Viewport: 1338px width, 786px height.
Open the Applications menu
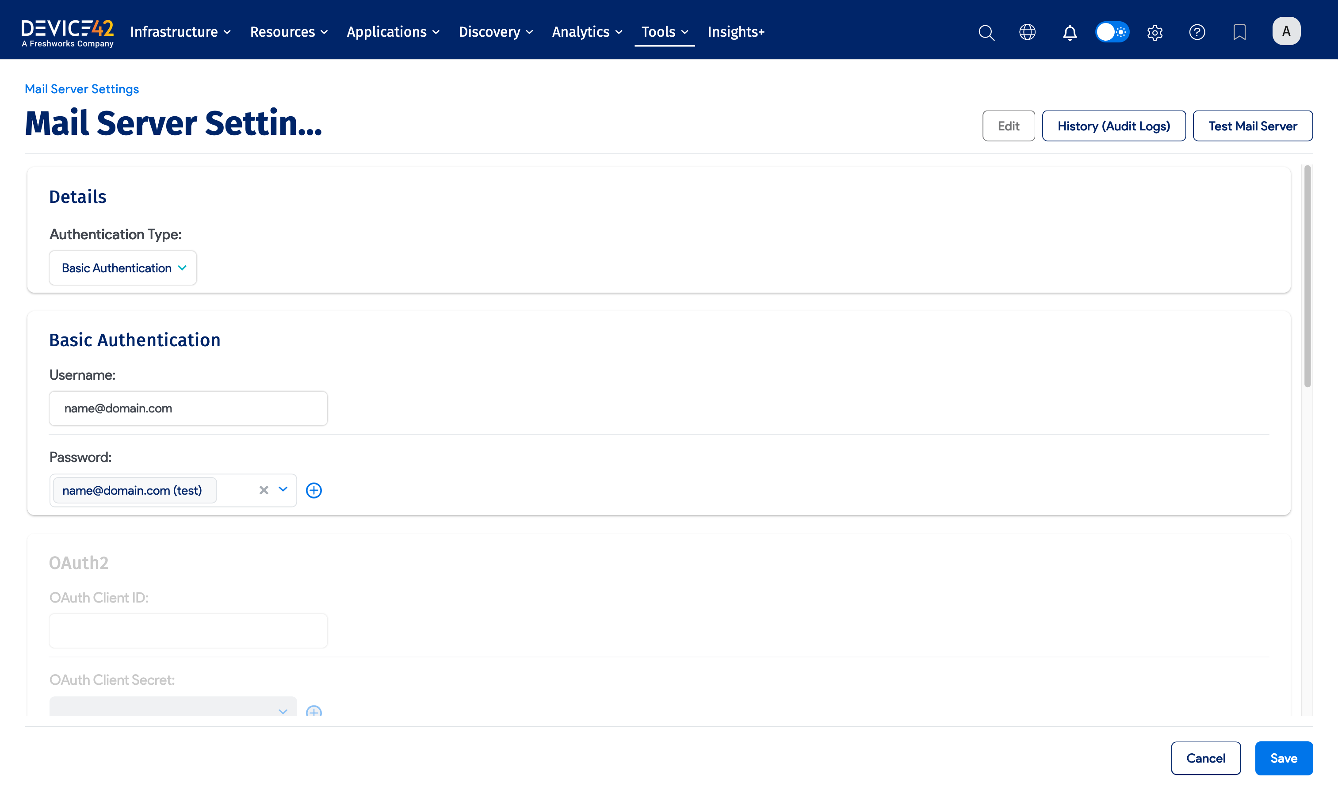tap(393, 32)
